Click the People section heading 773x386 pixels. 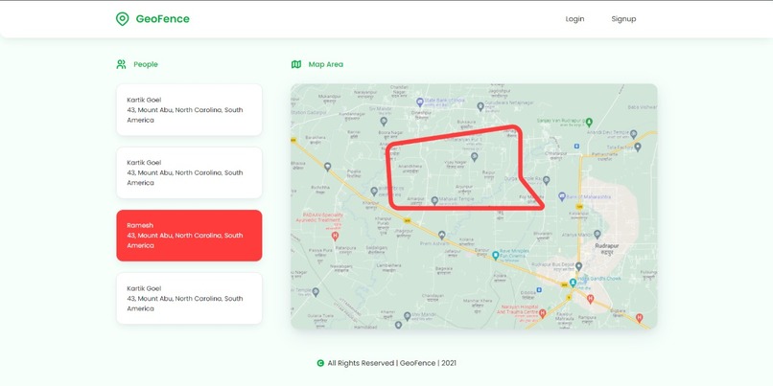pos(146,64)
